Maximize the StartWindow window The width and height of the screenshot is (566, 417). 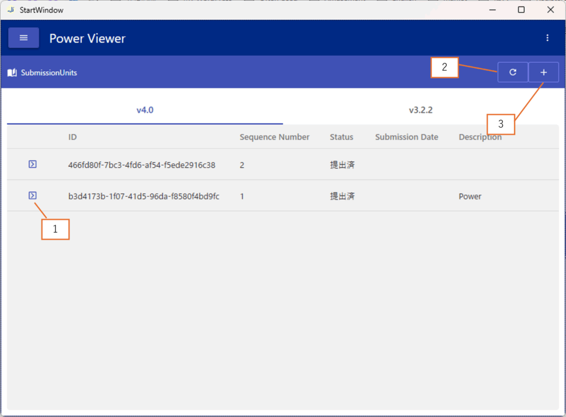(x=521, y=10)
